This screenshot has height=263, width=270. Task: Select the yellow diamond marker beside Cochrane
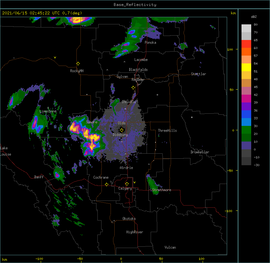(106, 184)
